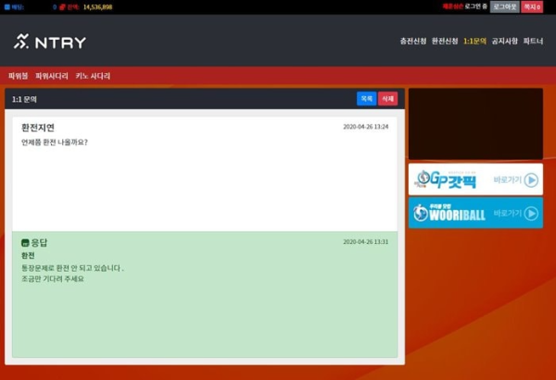Viewport: 556px width, 380px height.
Task: Go to 공지사항 notices
Action: (504, 42)
